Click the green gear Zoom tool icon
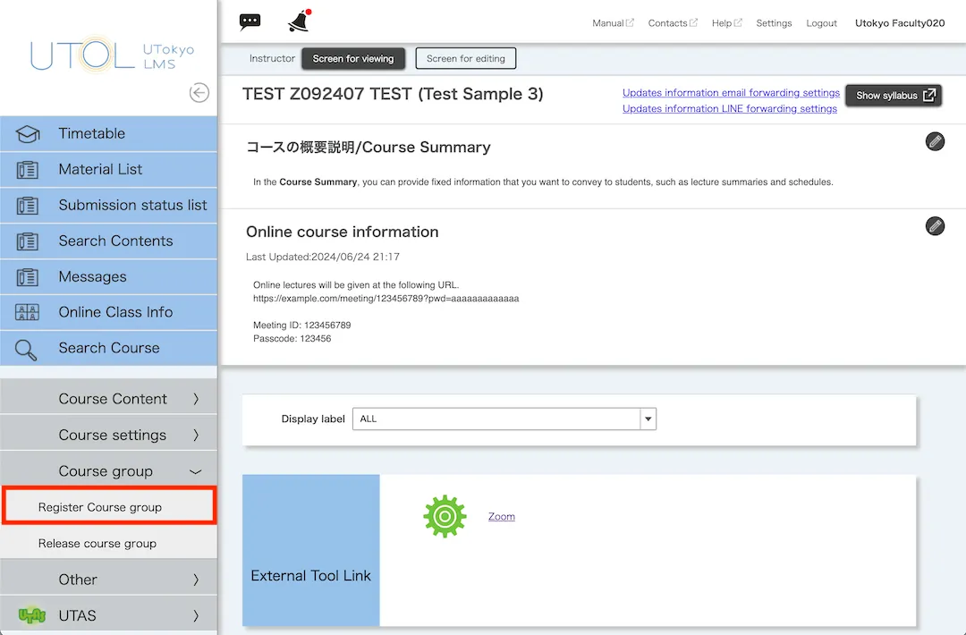The height and width of the screenshot is (635, 966). click(445, 516)
